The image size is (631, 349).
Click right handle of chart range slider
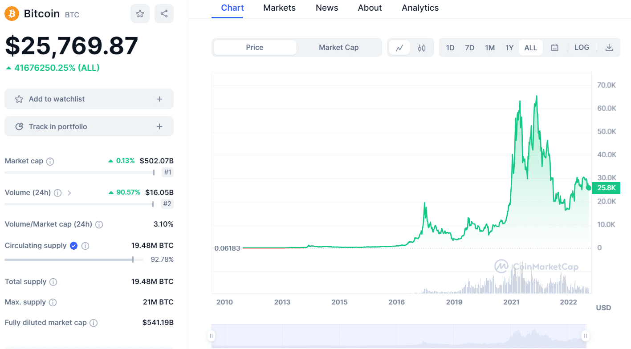coord(586,336)
